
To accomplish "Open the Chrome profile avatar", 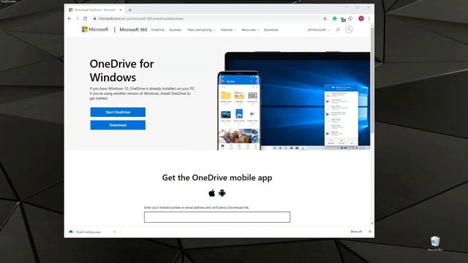I will pyautogui.click(x=361, y=18).
